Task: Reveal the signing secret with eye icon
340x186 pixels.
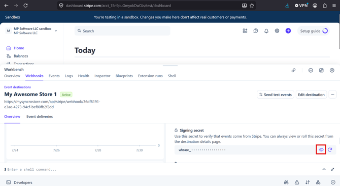Action: pos(321,150)
